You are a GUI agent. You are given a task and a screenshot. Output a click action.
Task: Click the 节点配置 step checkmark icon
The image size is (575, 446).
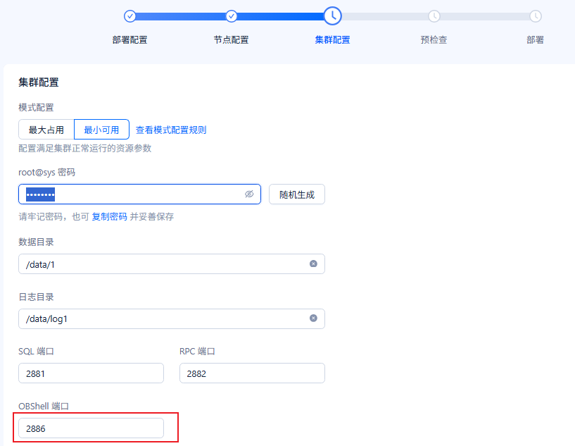[231, 16]
